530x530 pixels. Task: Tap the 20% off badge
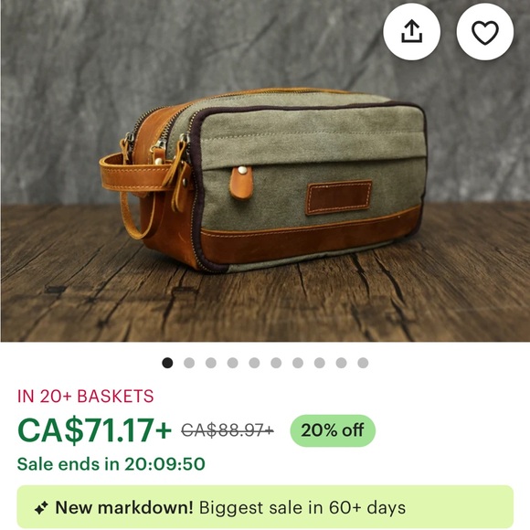pos(333,430)
